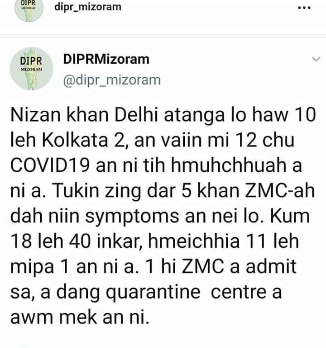This screenshot has width=326, height=348.
Task: Tap the 'ZMC-ah' text in the tweet
Action: point(280,190)
